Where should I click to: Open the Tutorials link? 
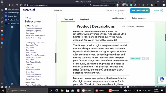pyautogui.click(x=130, y=26)
